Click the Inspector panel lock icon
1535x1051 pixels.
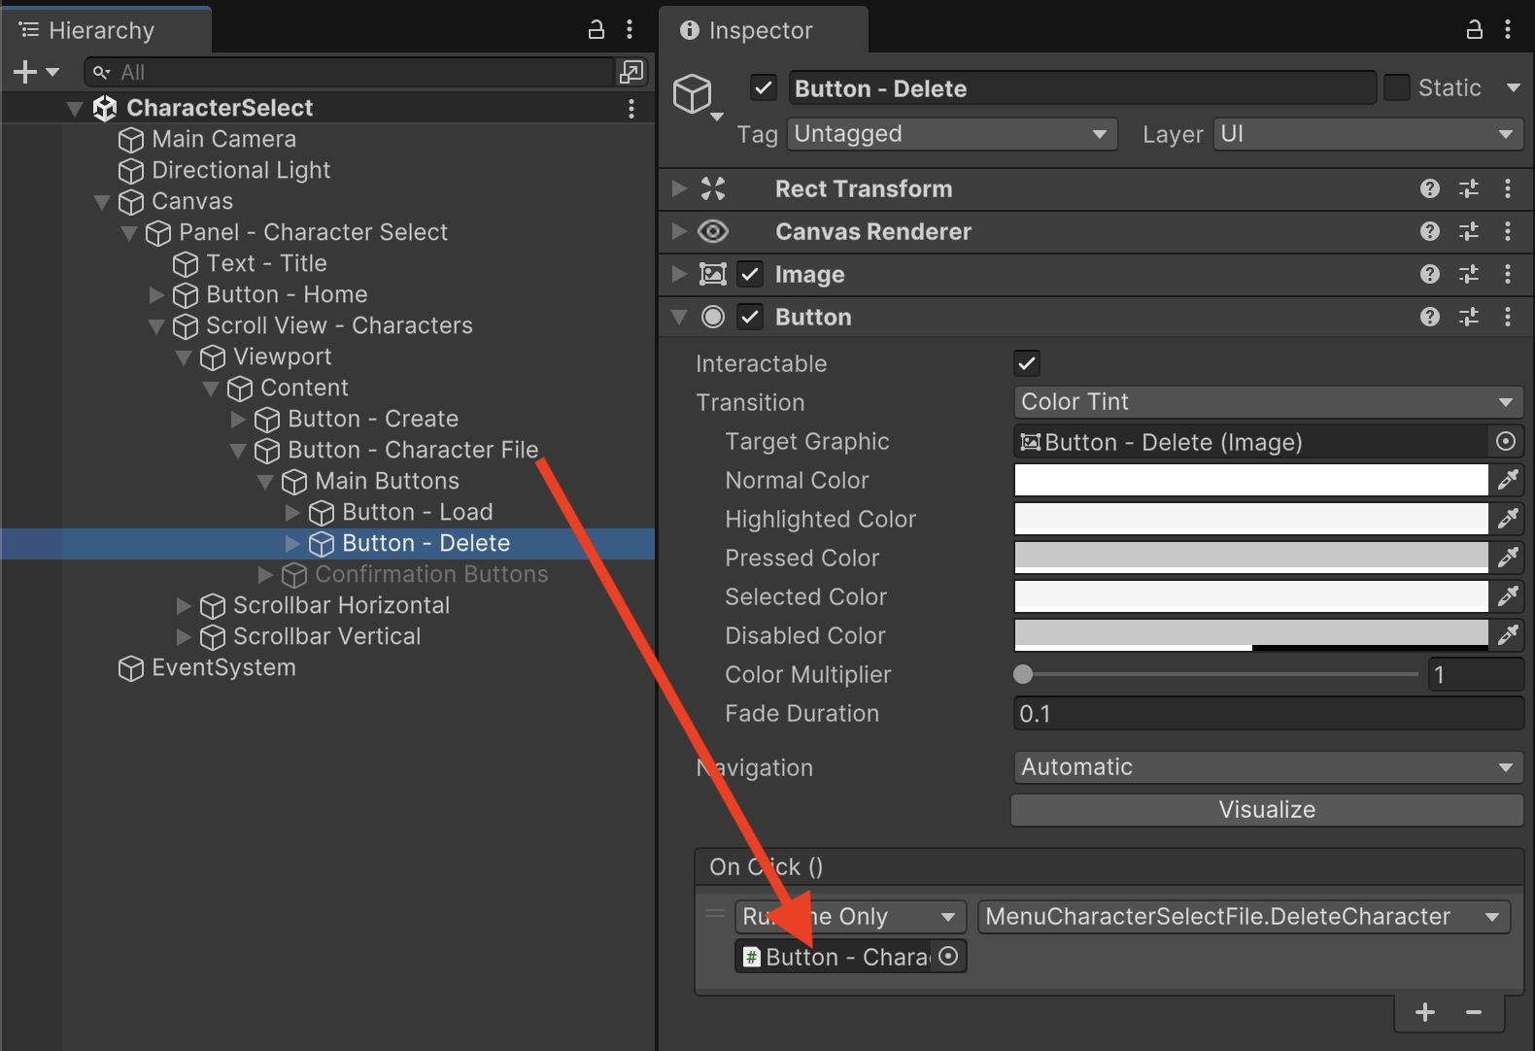(1474, 30)
